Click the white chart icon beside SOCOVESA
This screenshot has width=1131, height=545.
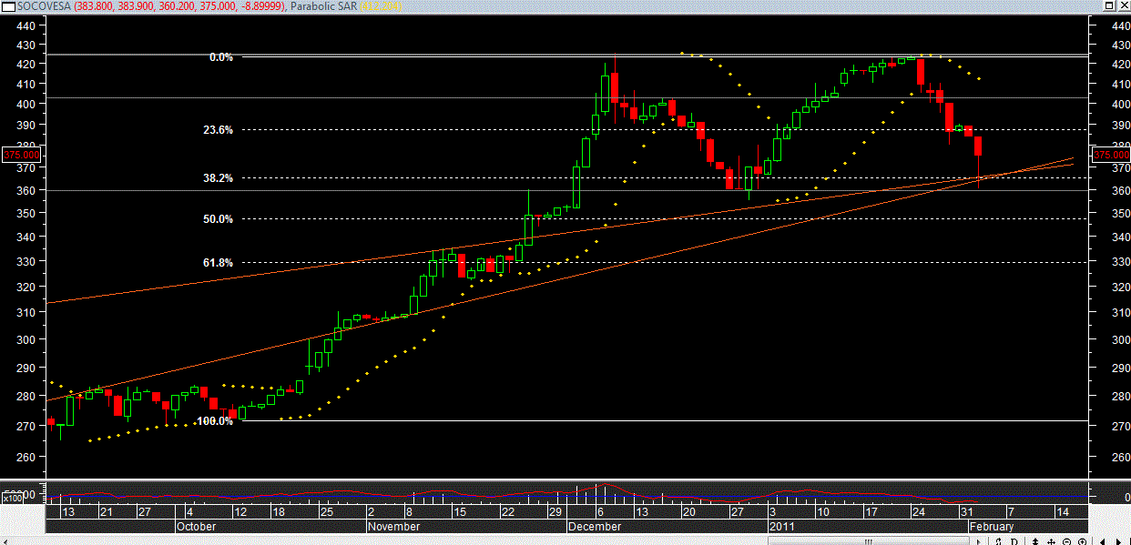pos(8,7)
